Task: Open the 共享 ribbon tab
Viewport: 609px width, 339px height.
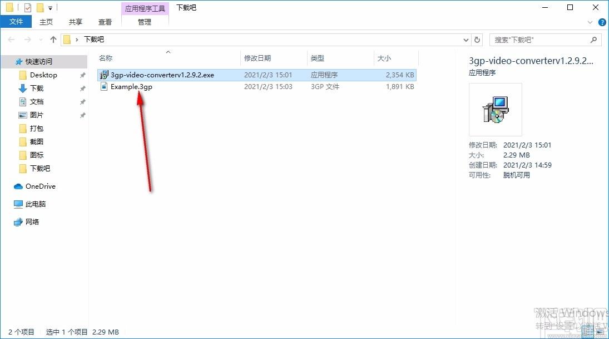Action: (x=75, y=22)
